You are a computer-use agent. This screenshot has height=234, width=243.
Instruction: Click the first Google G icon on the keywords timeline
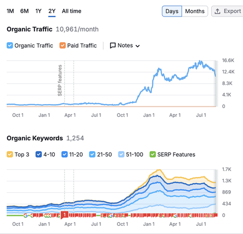point(25,216)
